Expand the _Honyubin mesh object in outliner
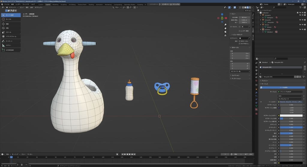 coord(263,22)
